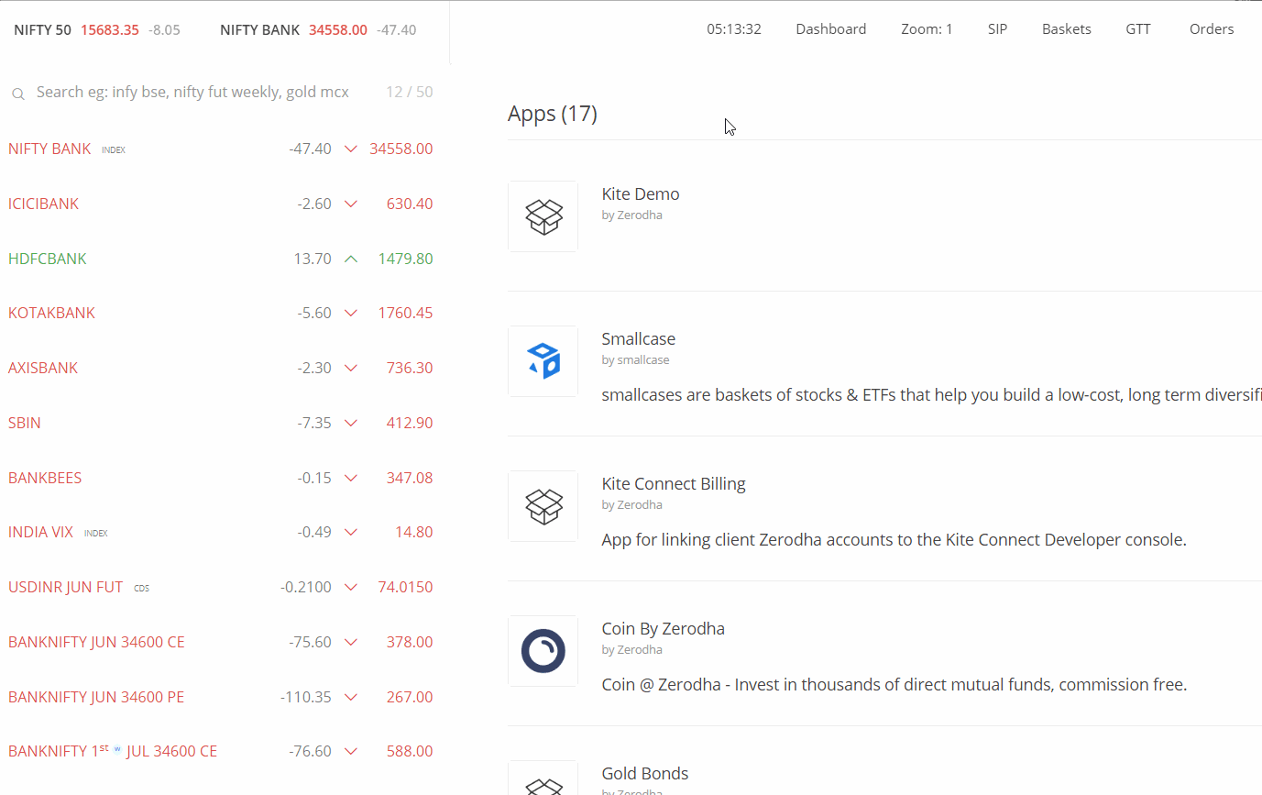Click the Kite Connect Billing box icon
The image size is (1262, 795).
pos(543,506)
